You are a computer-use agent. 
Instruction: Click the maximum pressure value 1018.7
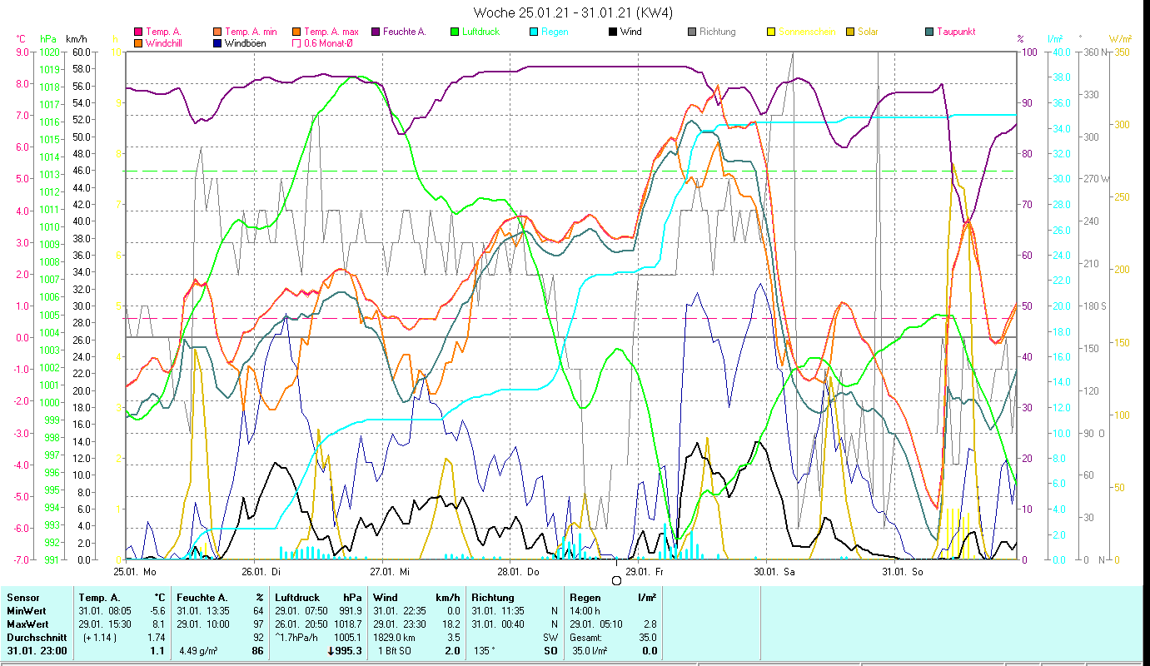click(x=347, y=624)
